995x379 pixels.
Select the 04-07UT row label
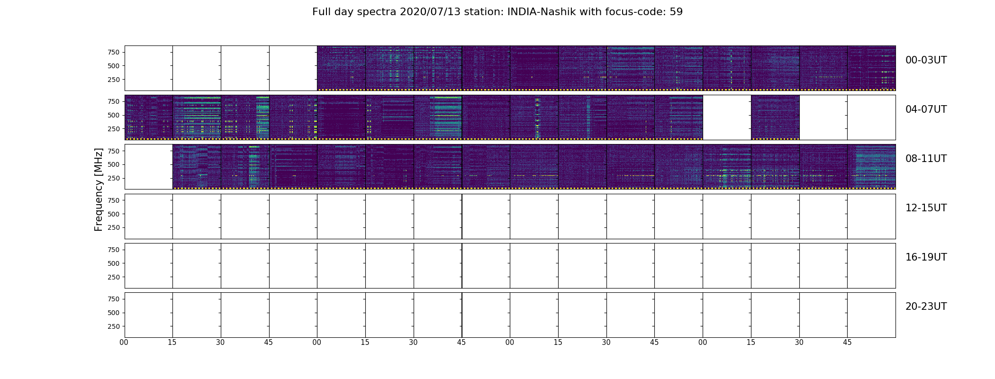(x=926, y=109)
